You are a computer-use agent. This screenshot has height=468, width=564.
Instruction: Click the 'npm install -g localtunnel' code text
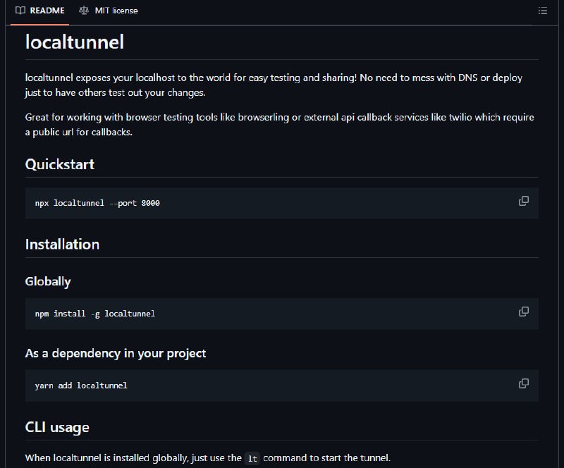[x=95, y=314]
